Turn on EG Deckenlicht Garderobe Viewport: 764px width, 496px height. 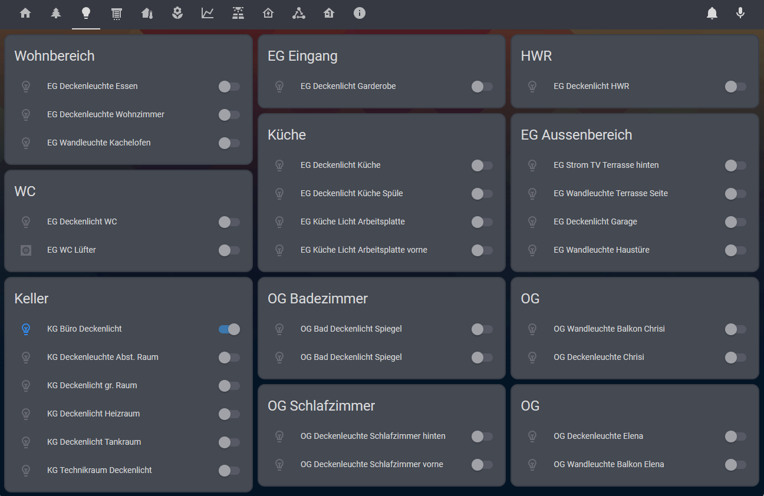point(482,87)
